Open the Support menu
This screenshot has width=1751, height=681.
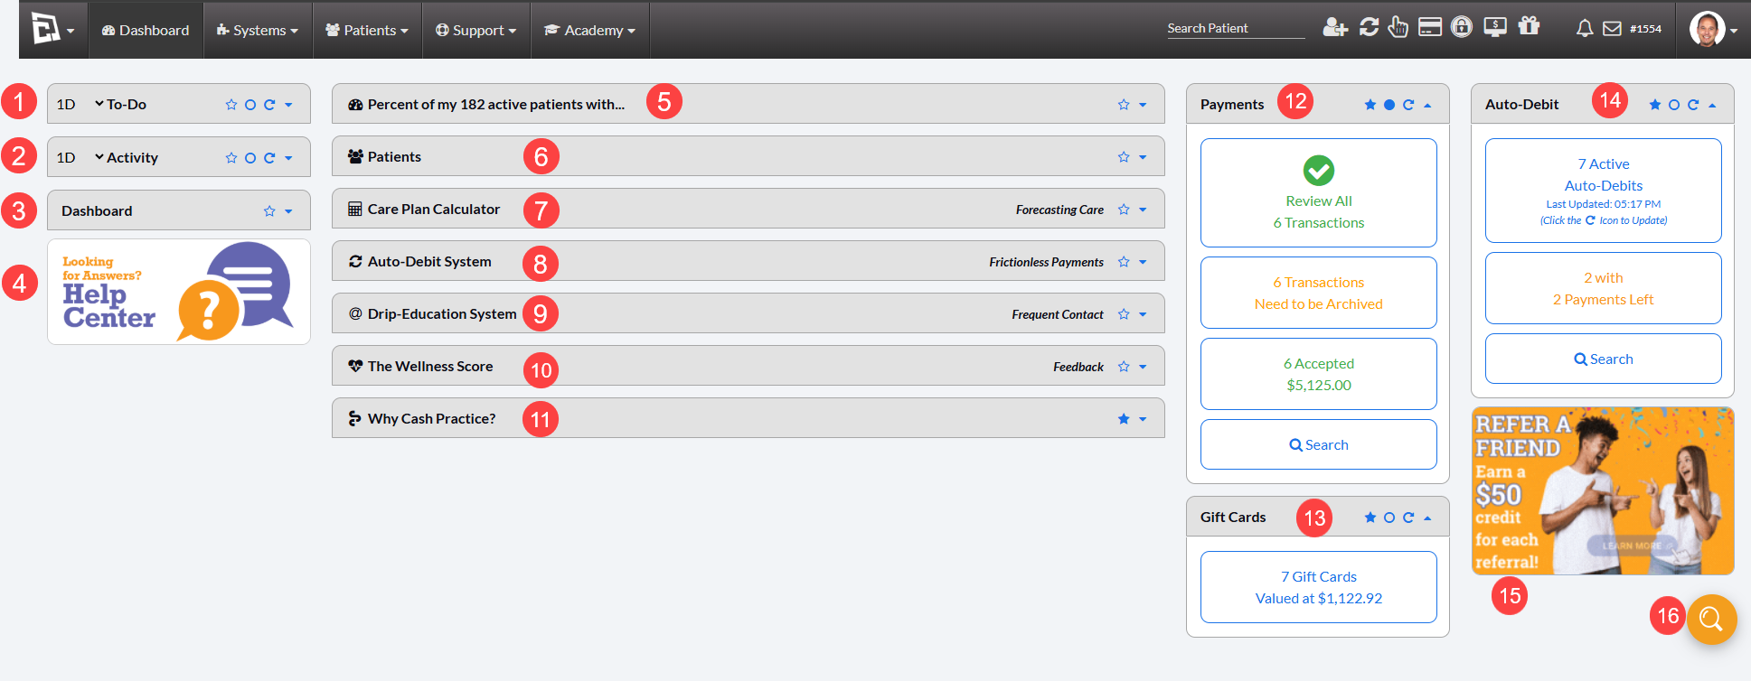pos(476,30)
